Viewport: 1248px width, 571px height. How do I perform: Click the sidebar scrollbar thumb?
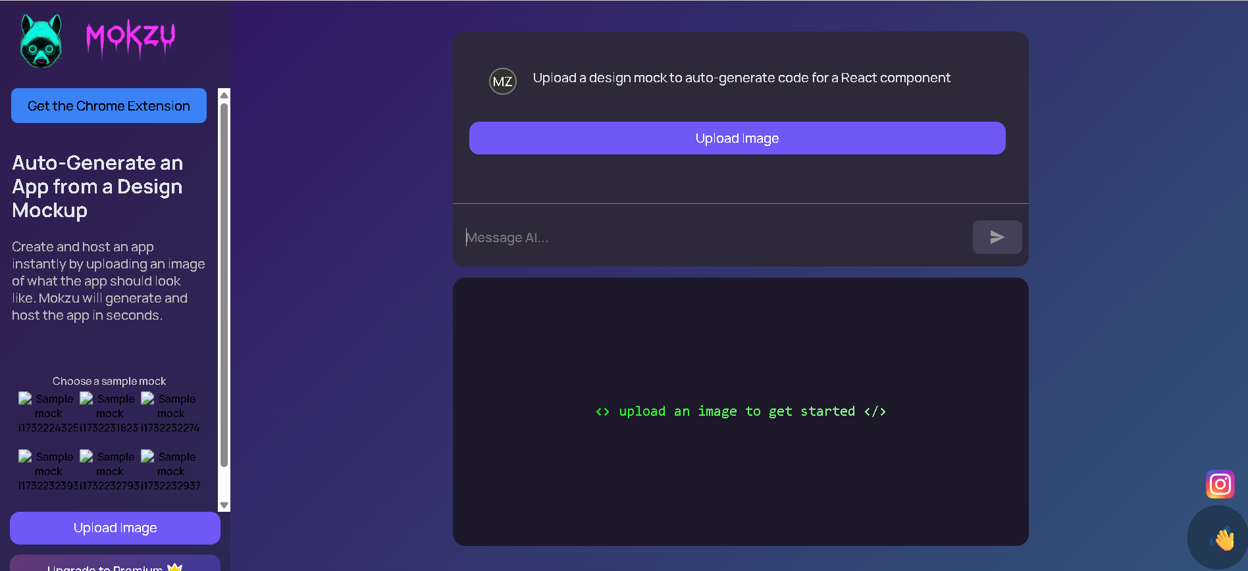[224, 285]
